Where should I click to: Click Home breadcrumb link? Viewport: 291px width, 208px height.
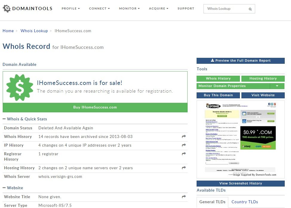click(x=8, y=31)
